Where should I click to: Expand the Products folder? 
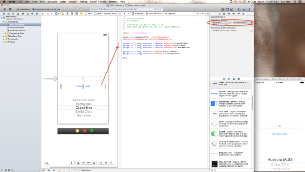[4, 42]
